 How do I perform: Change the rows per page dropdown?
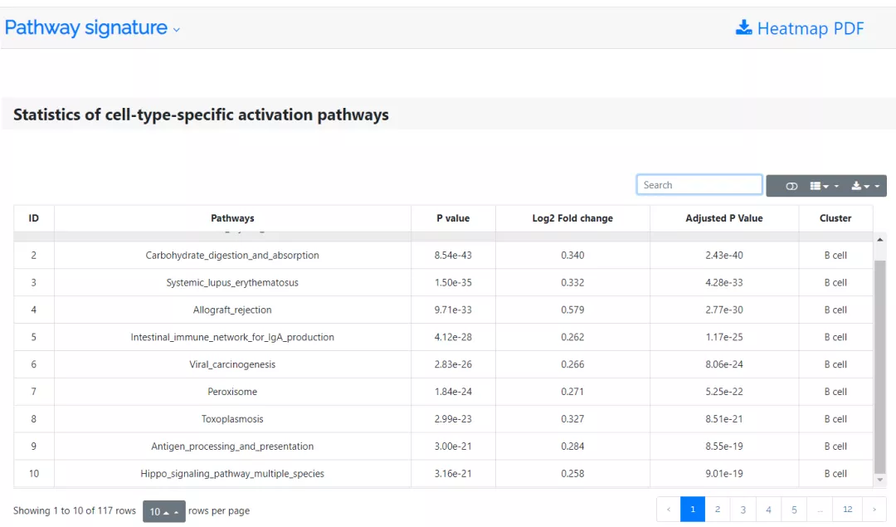tap(163, 511)
